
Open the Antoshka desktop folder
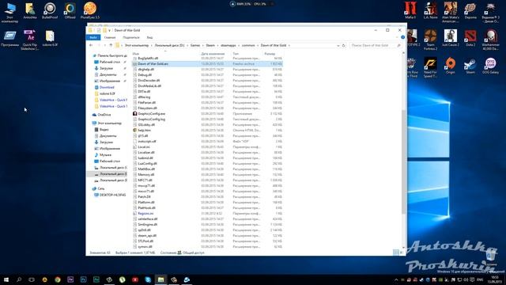[30, 10]
